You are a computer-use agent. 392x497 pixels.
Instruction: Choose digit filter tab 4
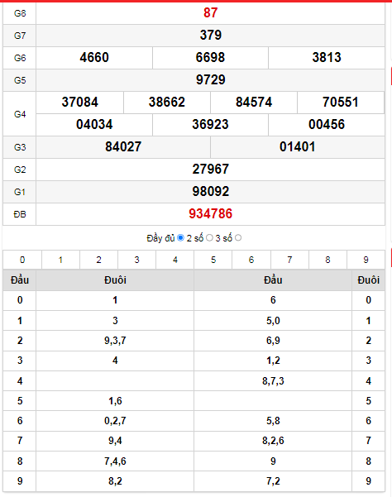pos(175,260)
